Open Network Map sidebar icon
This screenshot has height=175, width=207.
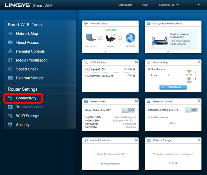(10, 34)
